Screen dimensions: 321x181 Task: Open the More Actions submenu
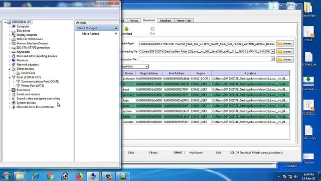click(x=97, y=34)
